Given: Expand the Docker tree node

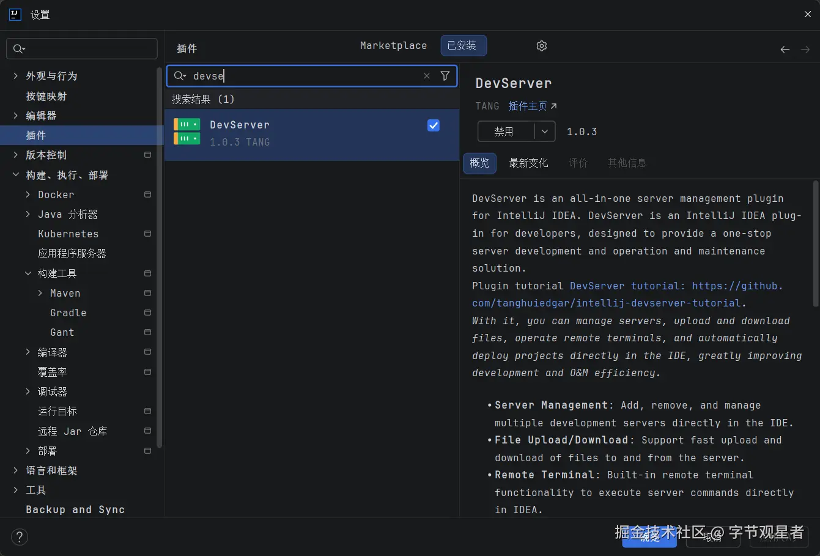Looking at the screenshot, I should point(28,195).
